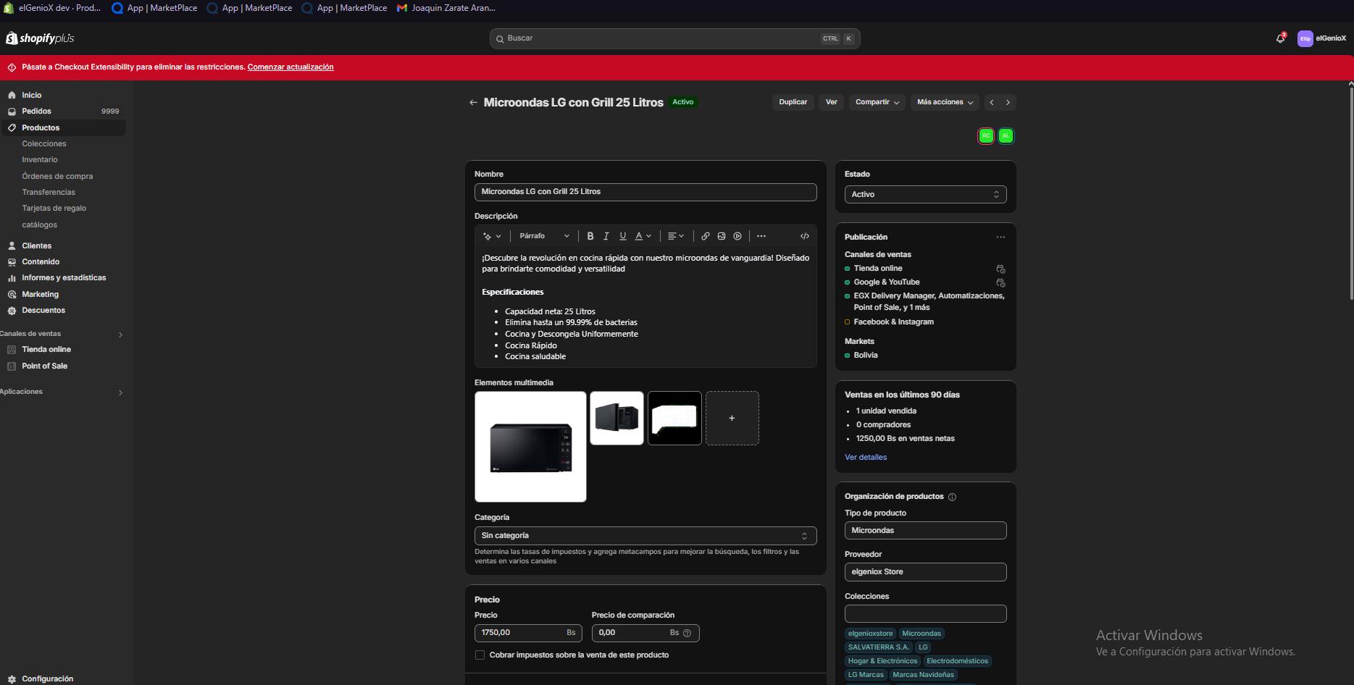Schedule Google & YouTube publication icon
1354x685 pixels.
click(1000, 282)
